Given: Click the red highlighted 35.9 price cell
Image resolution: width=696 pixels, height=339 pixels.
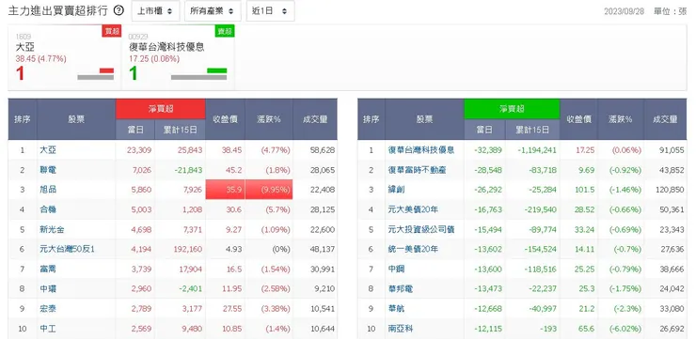Looking at the screenshot, I should [x=226, y=190].
